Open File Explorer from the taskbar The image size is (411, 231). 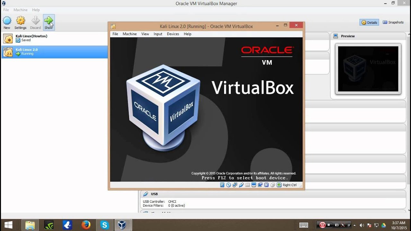(x=30, y=225)
